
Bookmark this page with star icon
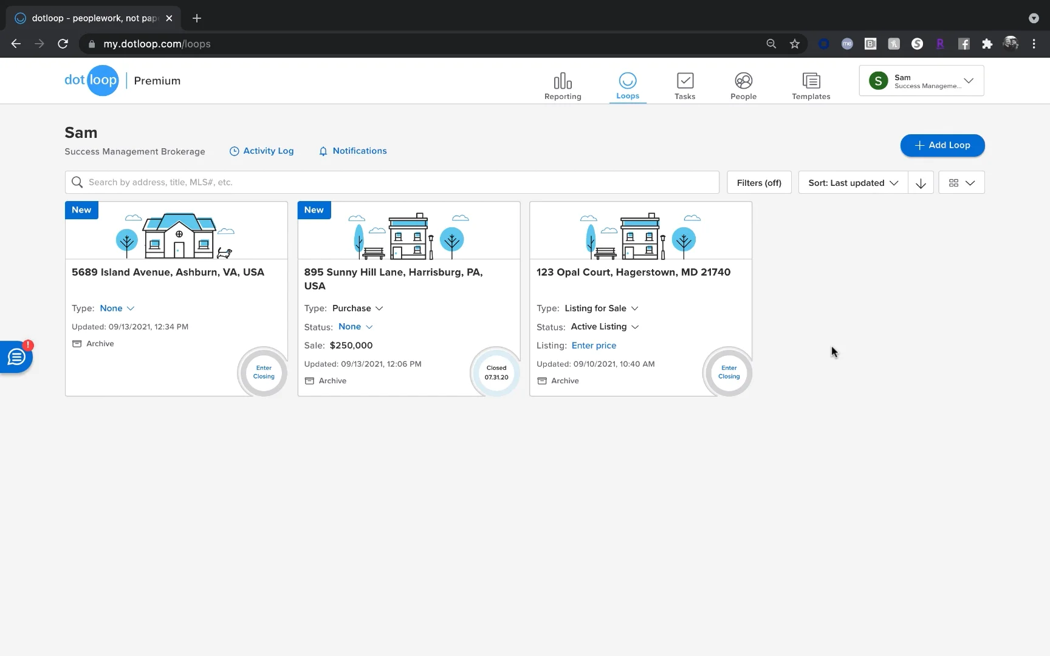[x=794, y=44]
